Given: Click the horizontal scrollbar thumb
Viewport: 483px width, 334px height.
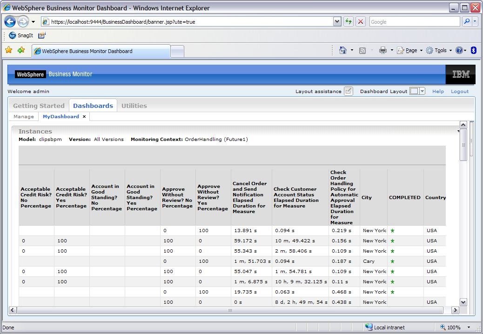Looking at the screenshot, I should tap(230, 310).
